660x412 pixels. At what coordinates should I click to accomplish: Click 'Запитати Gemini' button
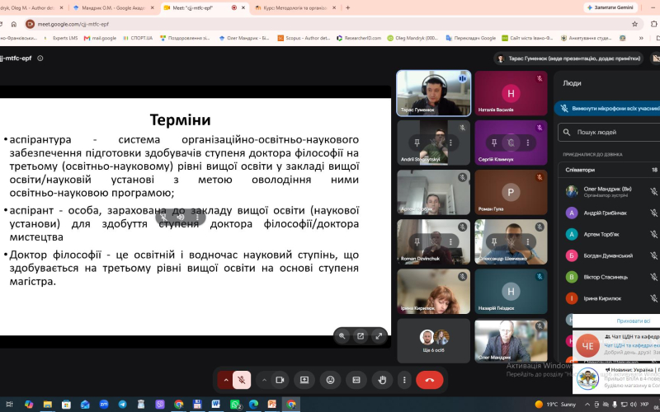[x=610, y=7]
